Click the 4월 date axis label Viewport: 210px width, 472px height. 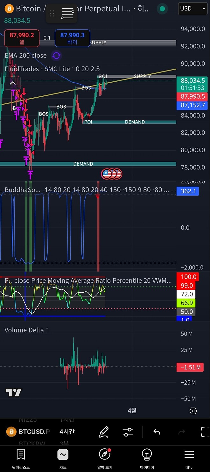point(132,411)
